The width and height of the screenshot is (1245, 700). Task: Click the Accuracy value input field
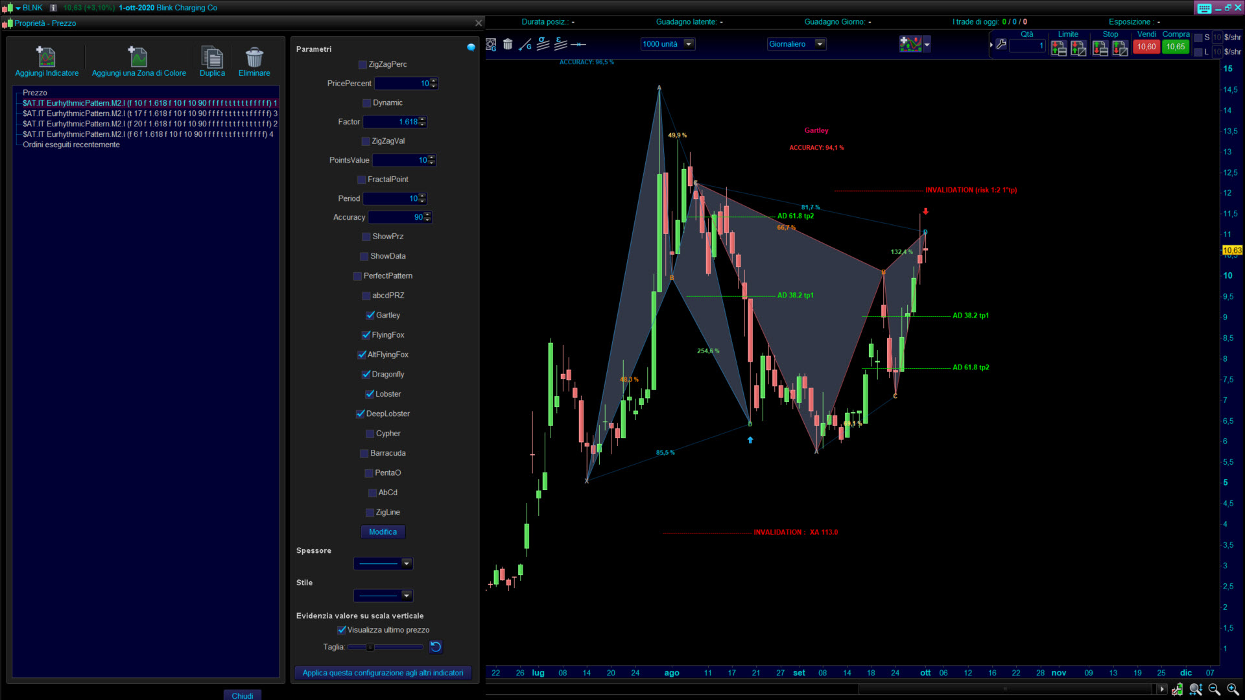click(396, 218)
